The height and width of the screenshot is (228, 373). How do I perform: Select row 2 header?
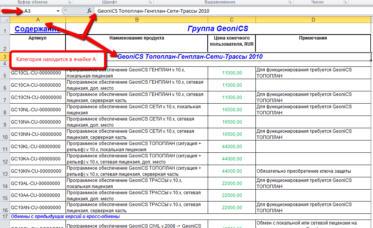[5, 43]
